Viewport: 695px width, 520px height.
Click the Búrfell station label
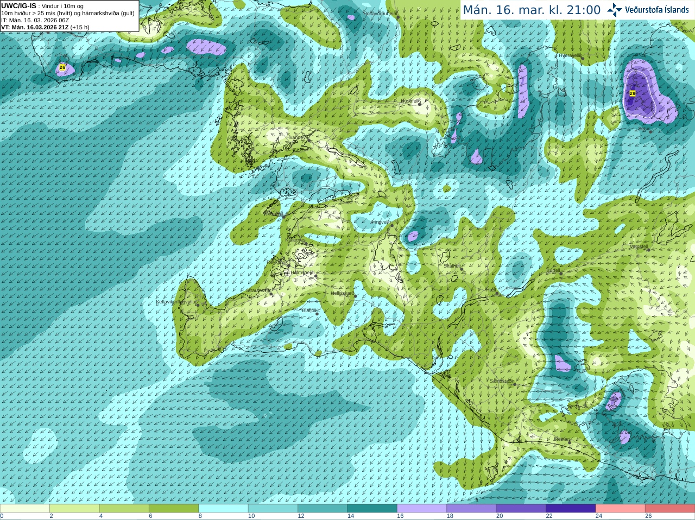553,270
